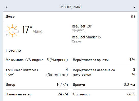This screenshot has width=139, height=101.
Task: Click the RealFeel Shade 16° reading
Action: 87,37
